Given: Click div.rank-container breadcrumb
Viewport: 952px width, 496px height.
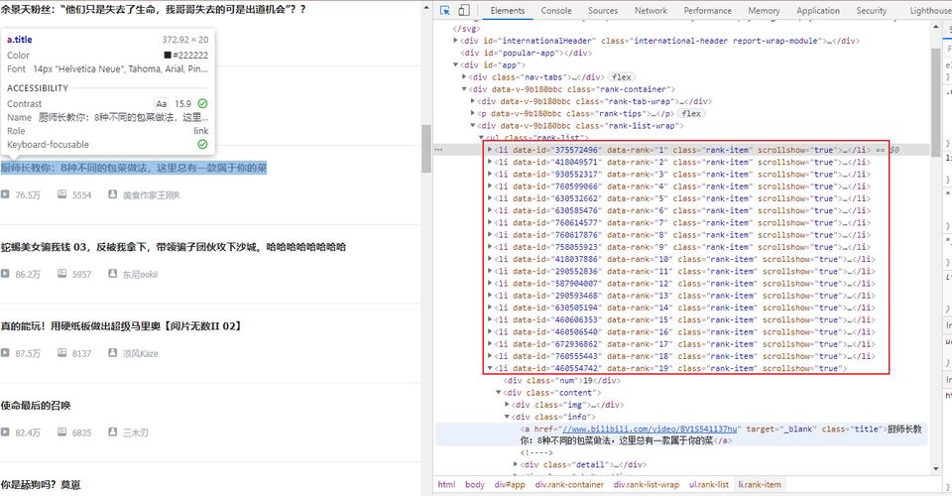Looking at the screenshot, I should [569, 484].
